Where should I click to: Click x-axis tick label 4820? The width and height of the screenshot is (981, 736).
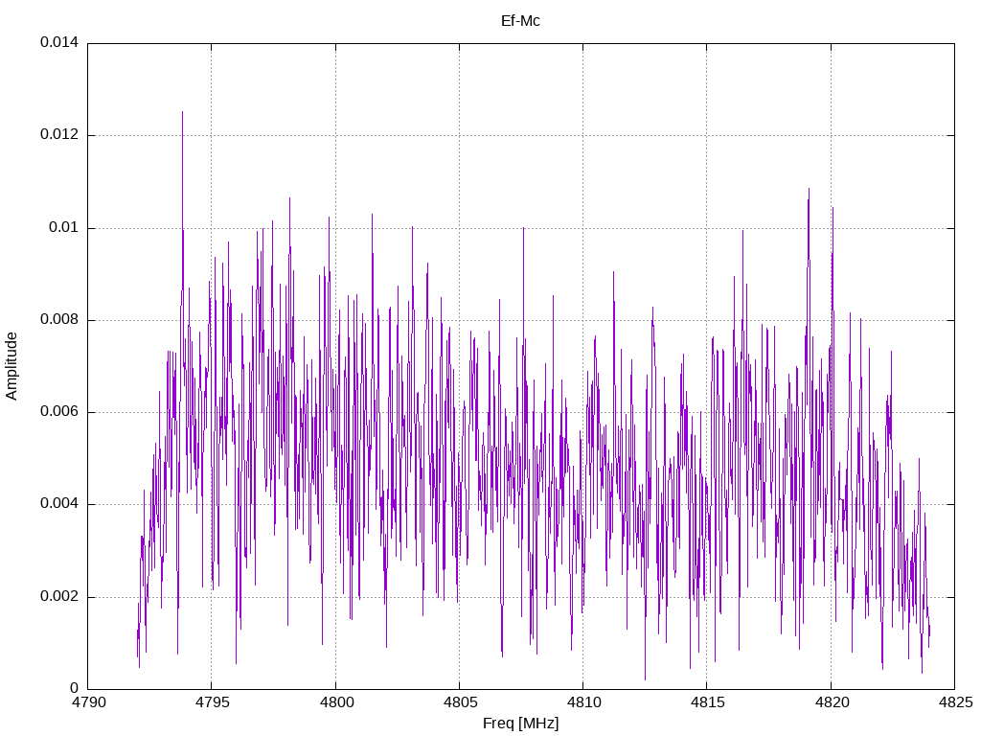click(832, 702)
